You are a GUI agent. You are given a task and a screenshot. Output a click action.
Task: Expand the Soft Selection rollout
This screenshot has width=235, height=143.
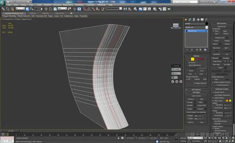[x=196, y=90]
